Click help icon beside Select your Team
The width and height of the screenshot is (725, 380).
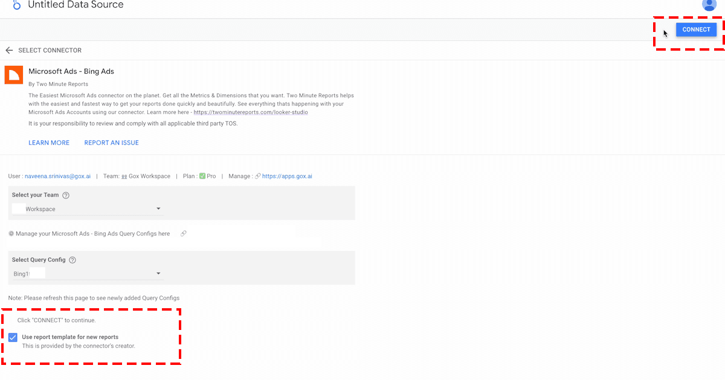(x=66, y=195)
